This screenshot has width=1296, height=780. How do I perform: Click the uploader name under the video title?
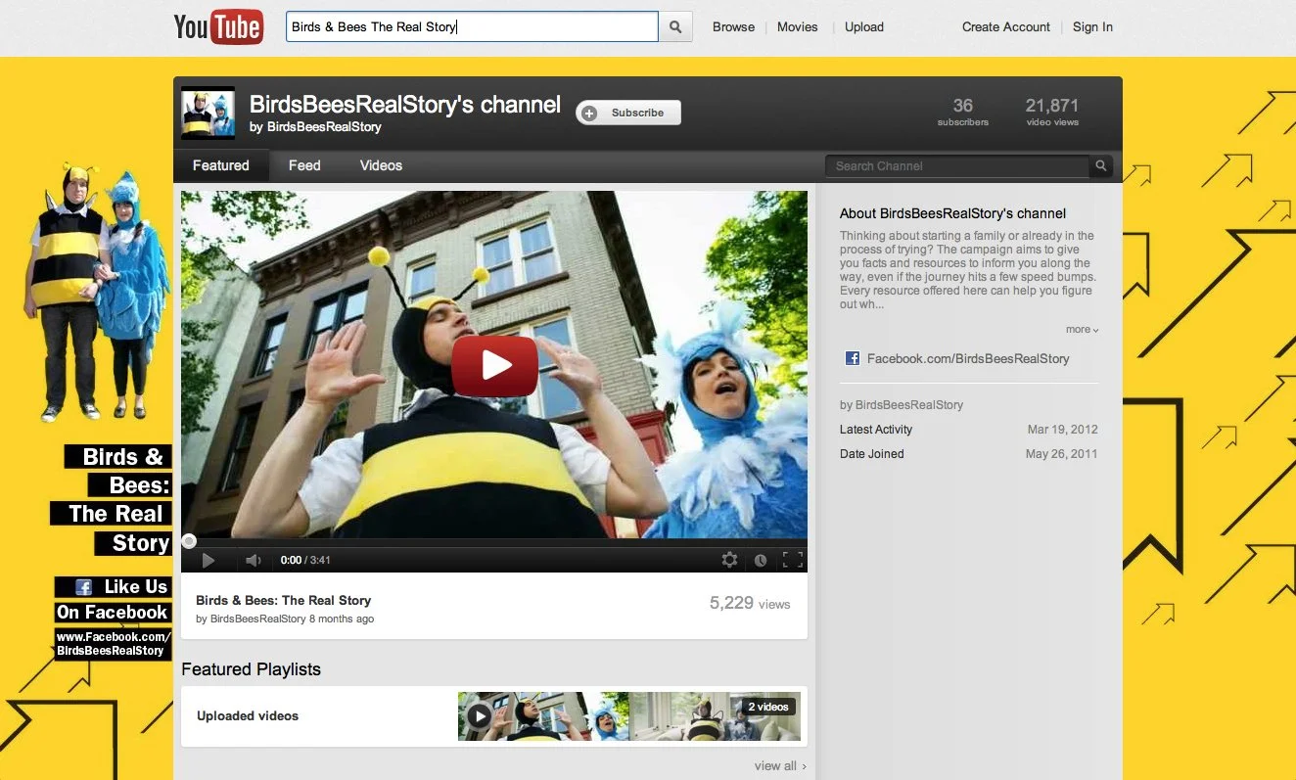point(258,619)
